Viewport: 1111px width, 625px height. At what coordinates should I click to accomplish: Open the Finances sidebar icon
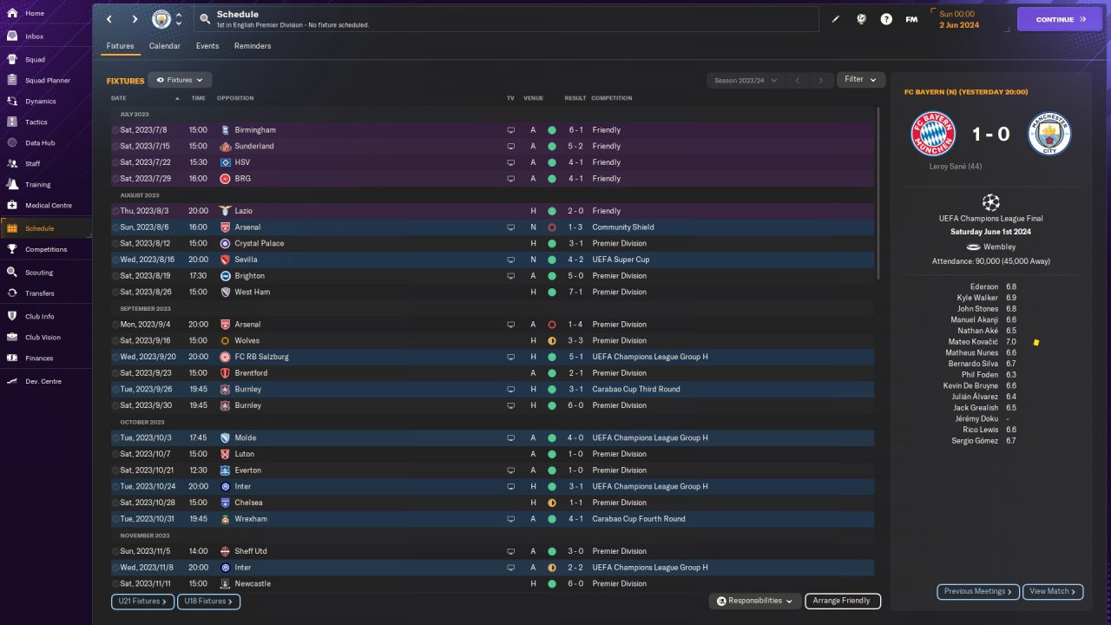tap(12, 359)
